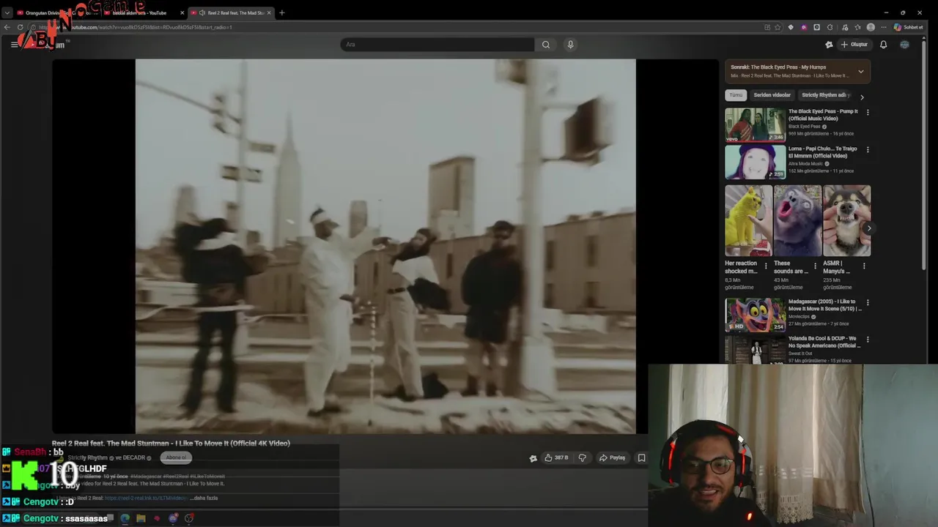Open the YouTube hamburger guide menu
Image resolution: width=938 pixels, height=527 pixels.
point(14,45)
